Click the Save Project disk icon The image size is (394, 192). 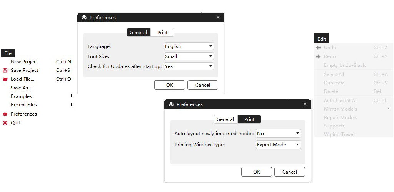(x=5, y=70)
